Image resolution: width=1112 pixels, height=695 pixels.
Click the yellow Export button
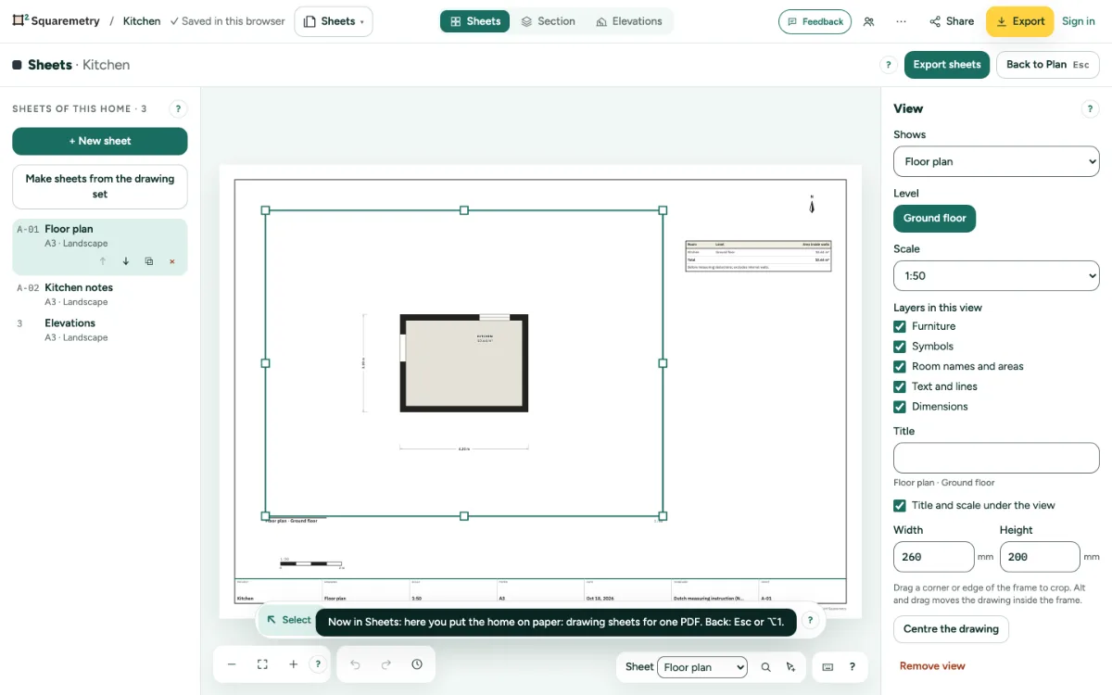(1019, 21)
